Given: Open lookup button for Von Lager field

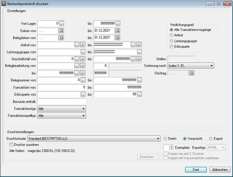Looking at the screenshot, I should click(62, 24).
